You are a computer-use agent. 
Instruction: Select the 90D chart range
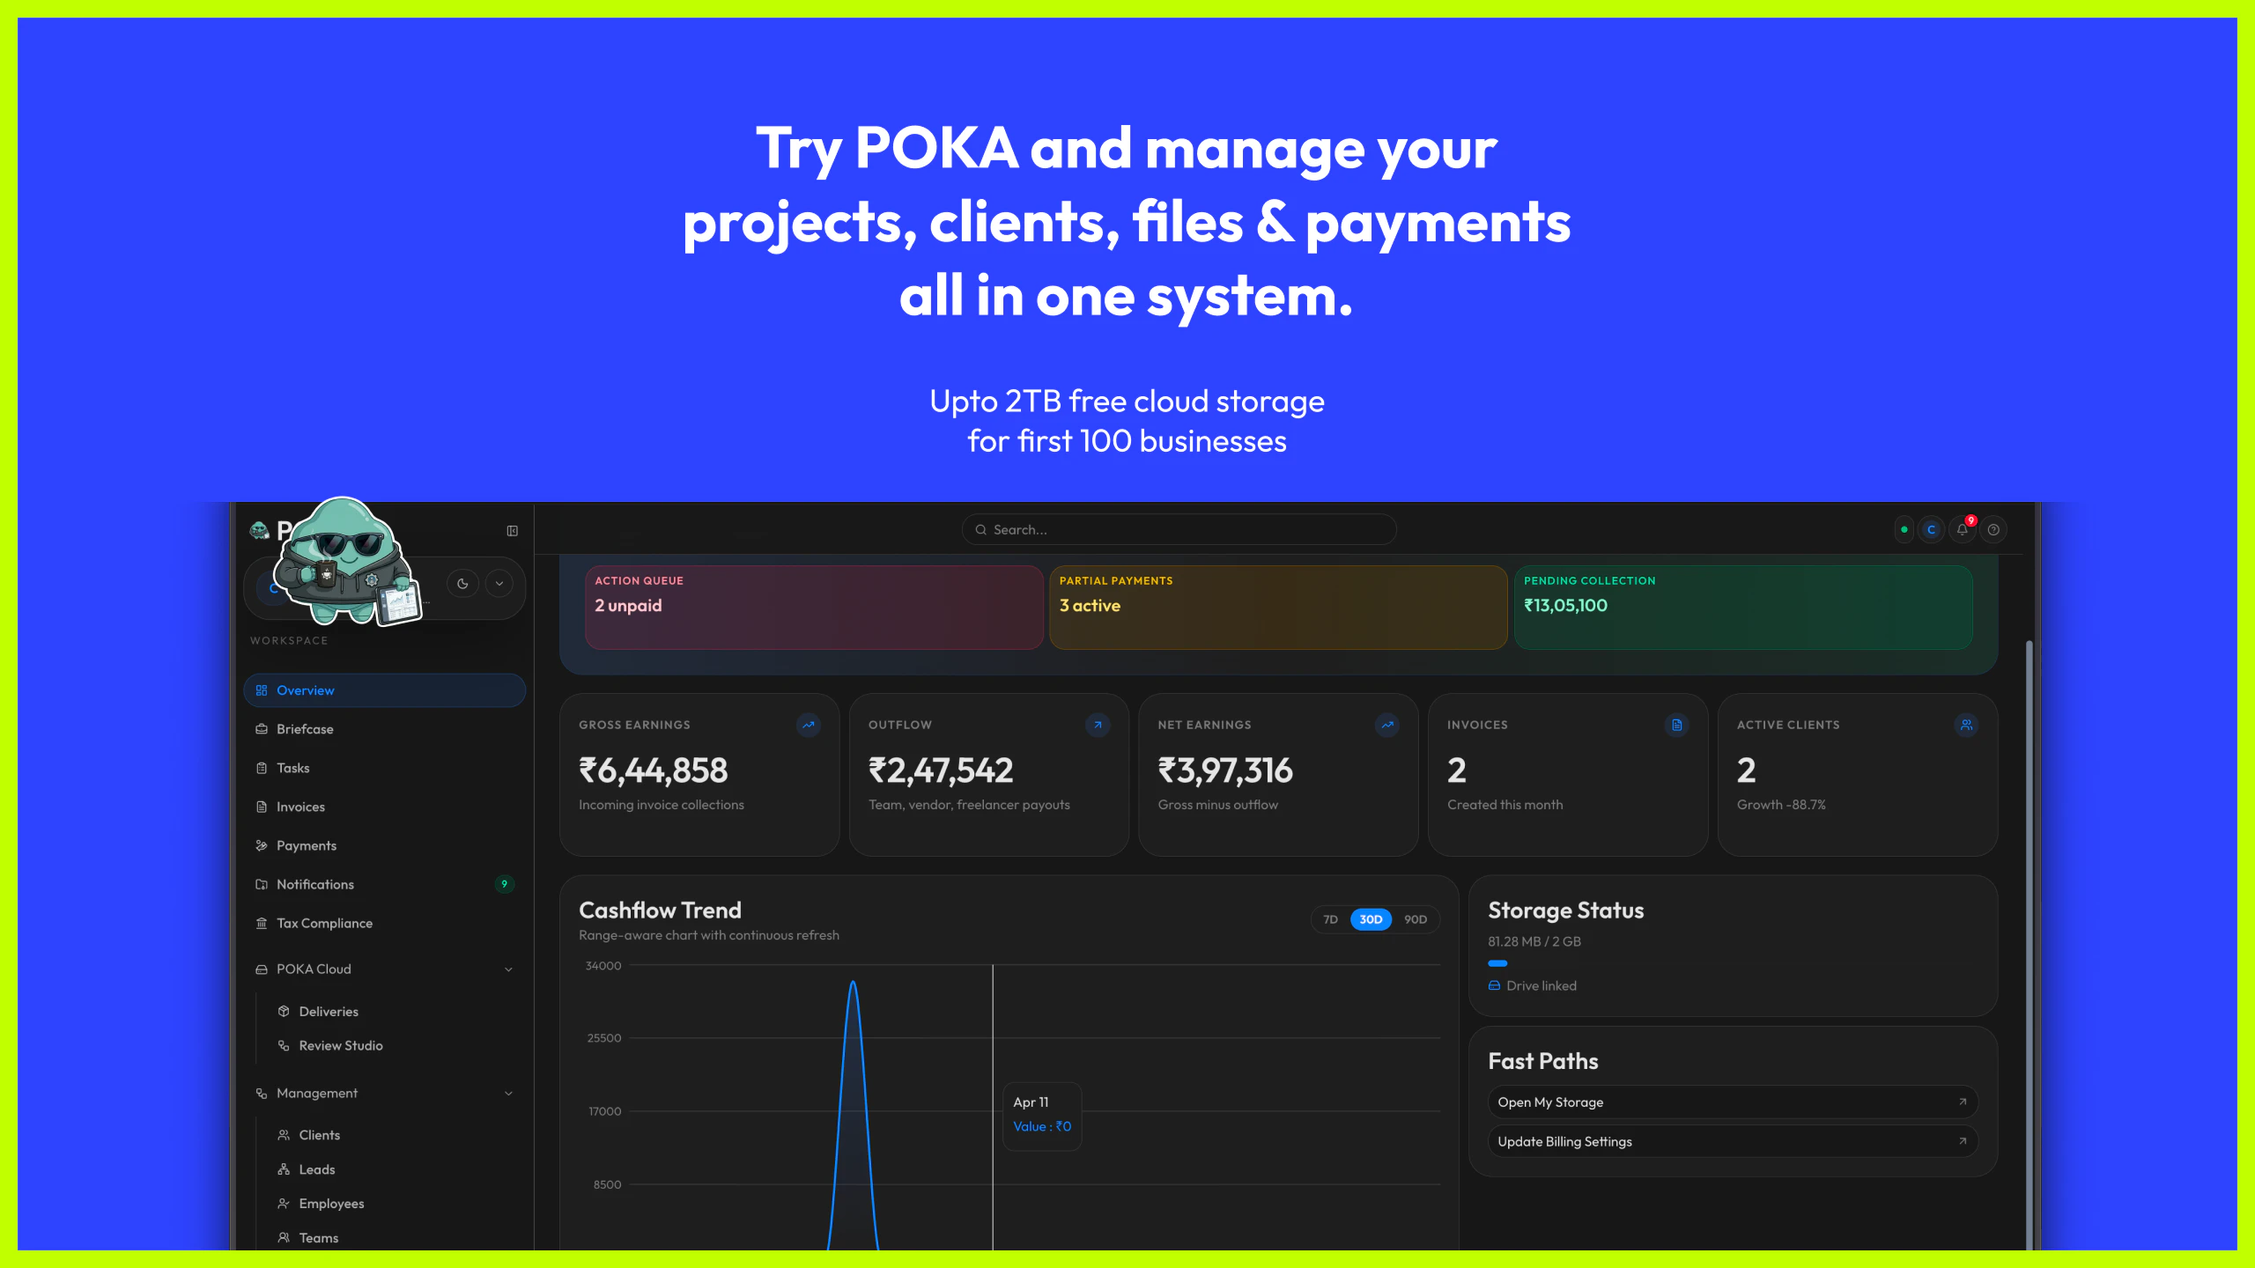(1416, 919)
